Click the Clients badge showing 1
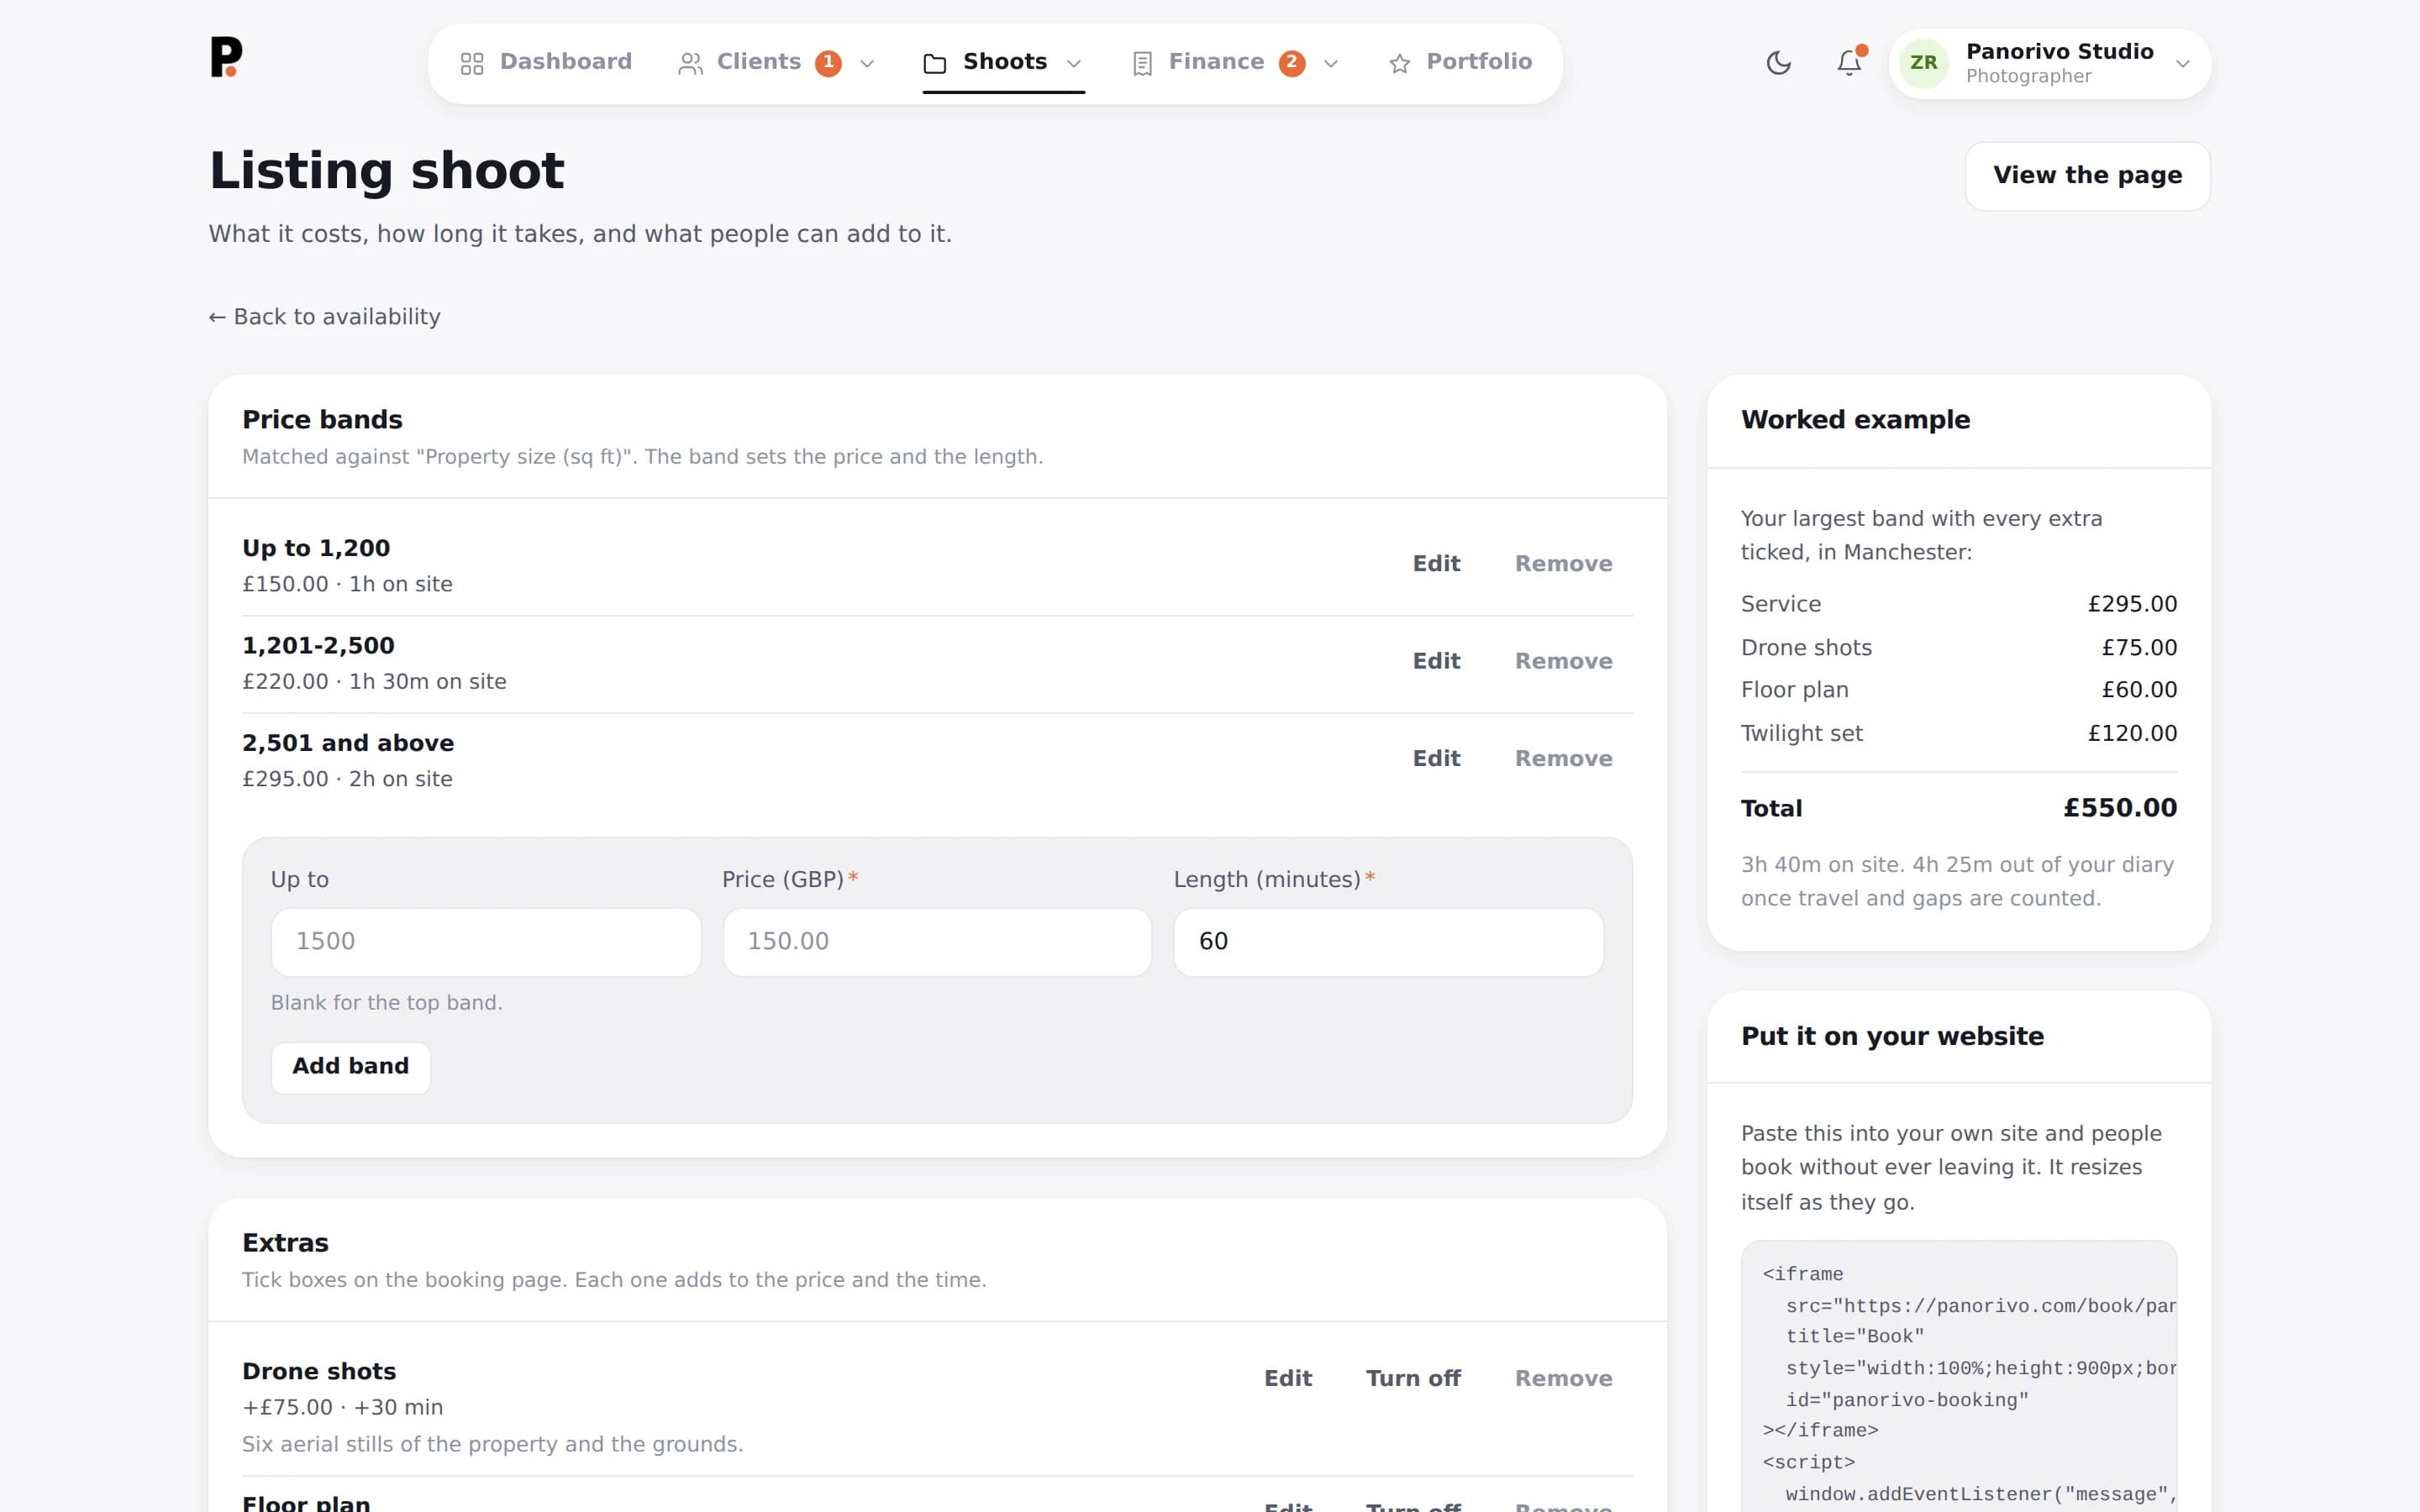This screenshot has height=1512, width=2420. click(828, 63)
